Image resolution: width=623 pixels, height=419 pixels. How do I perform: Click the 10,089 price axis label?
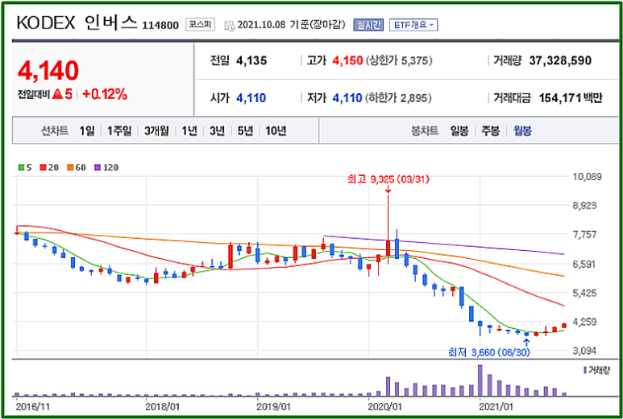(x=587, y=177)
